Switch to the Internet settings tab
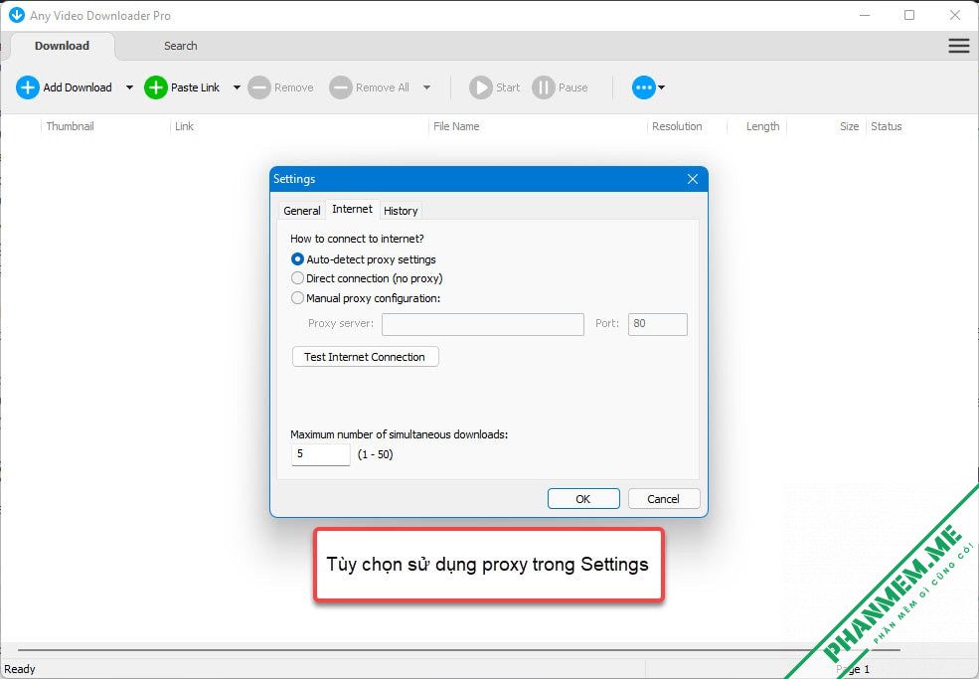The width and height of the screenshot is (979, 679). pyautogui.click(x=352, y=209)
